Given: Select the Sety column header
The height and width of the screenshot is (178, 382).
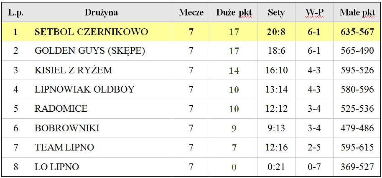Looking at the screenshot, I should [276, 13].
